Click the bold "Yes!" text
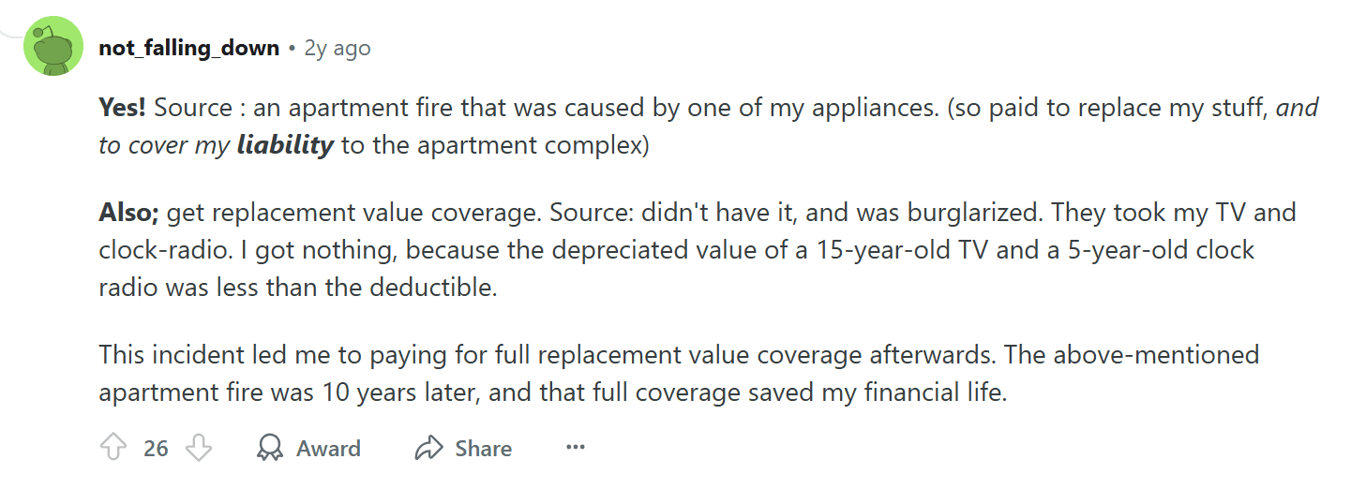Image resolution: width=1351 pixels, height=489 pixels. tap(122, 108)
